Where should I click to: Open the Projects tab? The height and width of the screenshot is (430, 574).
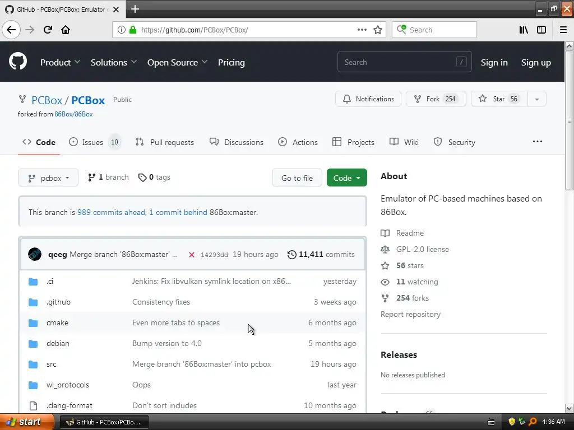[x=353, y=142]
